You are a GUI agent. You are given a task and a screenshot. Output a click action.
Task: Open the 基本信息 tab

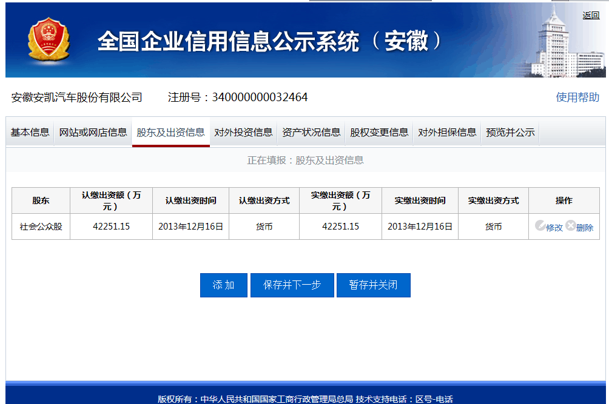pyautogui.click(x=30, y=132)
